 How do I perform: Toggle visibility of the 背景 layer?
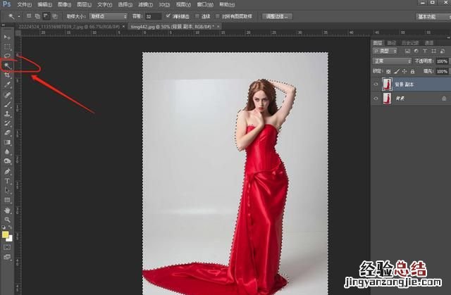tap(376, 100)
